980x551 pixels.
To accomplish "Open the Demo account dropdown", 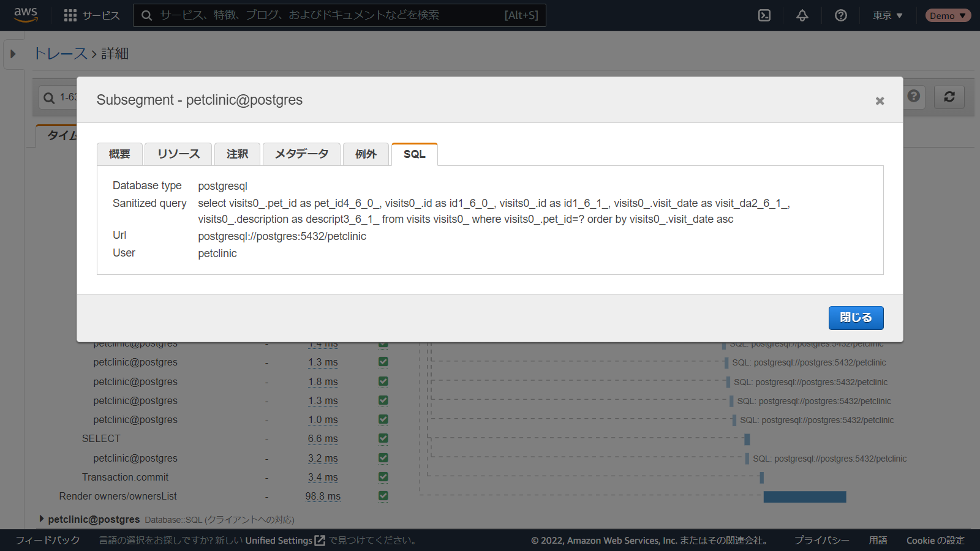I will pyautogui.click(x=948, y=15).
